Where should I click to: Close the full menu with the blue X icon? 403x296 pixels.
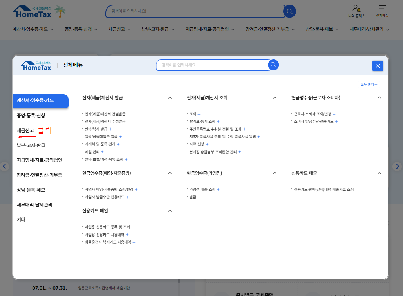(x=377, y=66)
